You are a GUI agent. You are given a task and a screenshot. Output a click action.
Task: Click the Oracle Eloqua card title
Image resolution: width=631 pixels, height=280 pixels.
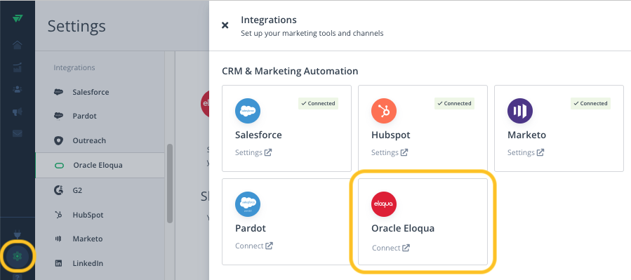(403, 228)
